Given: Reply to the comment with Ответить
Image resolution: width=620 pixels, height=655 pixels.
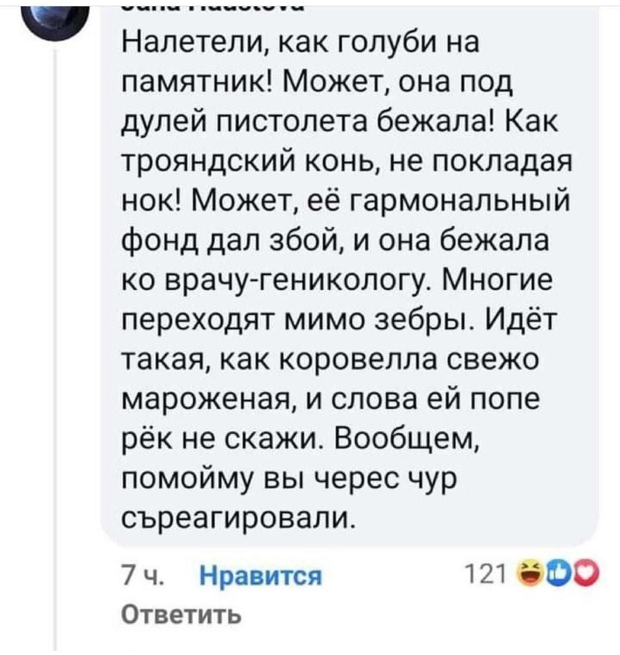Looking at the screenshot, I should (x=181, y=615).
